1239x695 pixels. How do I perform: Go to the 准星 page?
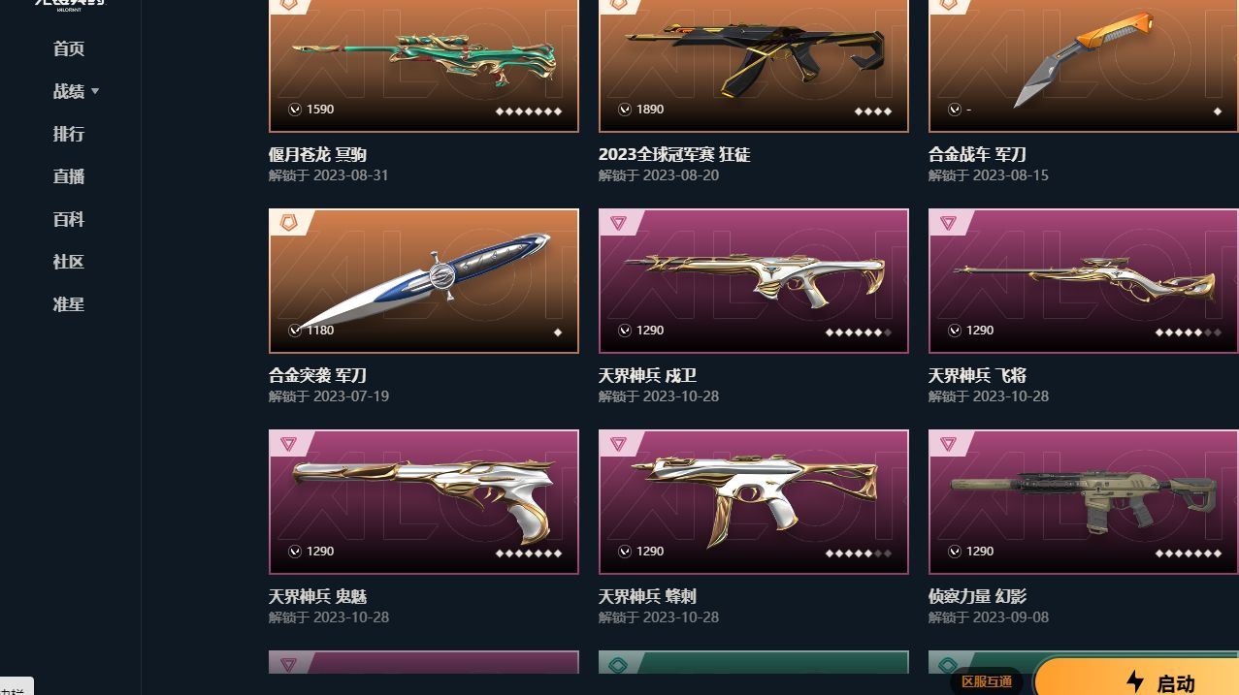[69, 304]
